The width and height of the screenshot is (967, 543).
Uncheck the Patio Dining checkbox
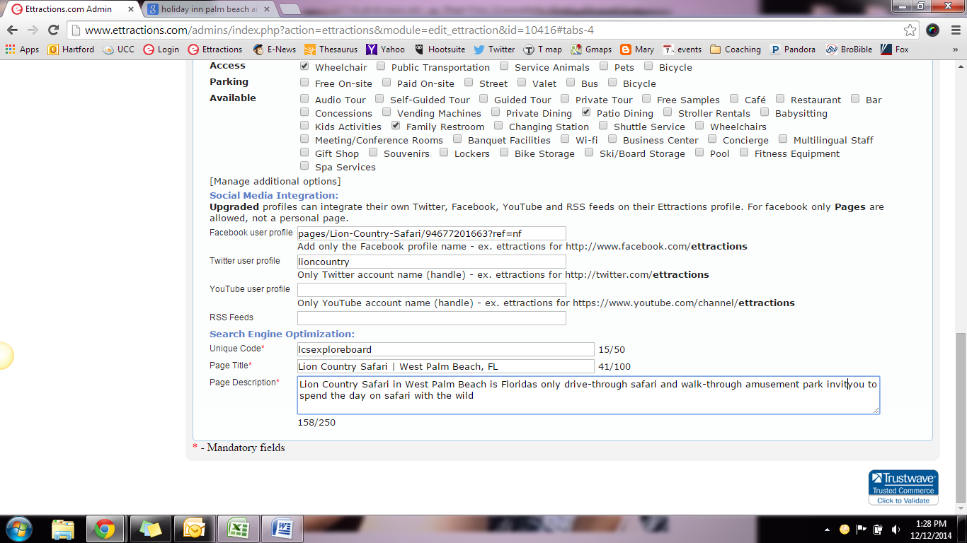click(x=586, y=112)
